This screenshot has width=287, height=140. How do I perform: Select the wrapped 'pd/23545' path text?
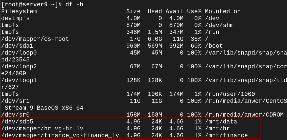click(15, 60)
